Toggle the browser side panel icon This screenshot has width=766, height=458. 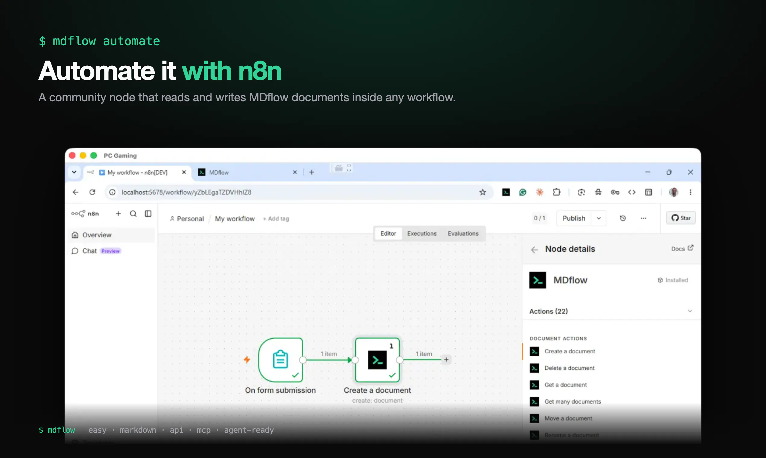tap(649, 192)
